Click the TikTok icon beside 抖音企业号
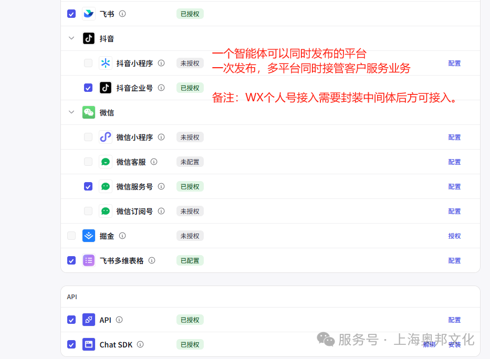 pos(105,88)
